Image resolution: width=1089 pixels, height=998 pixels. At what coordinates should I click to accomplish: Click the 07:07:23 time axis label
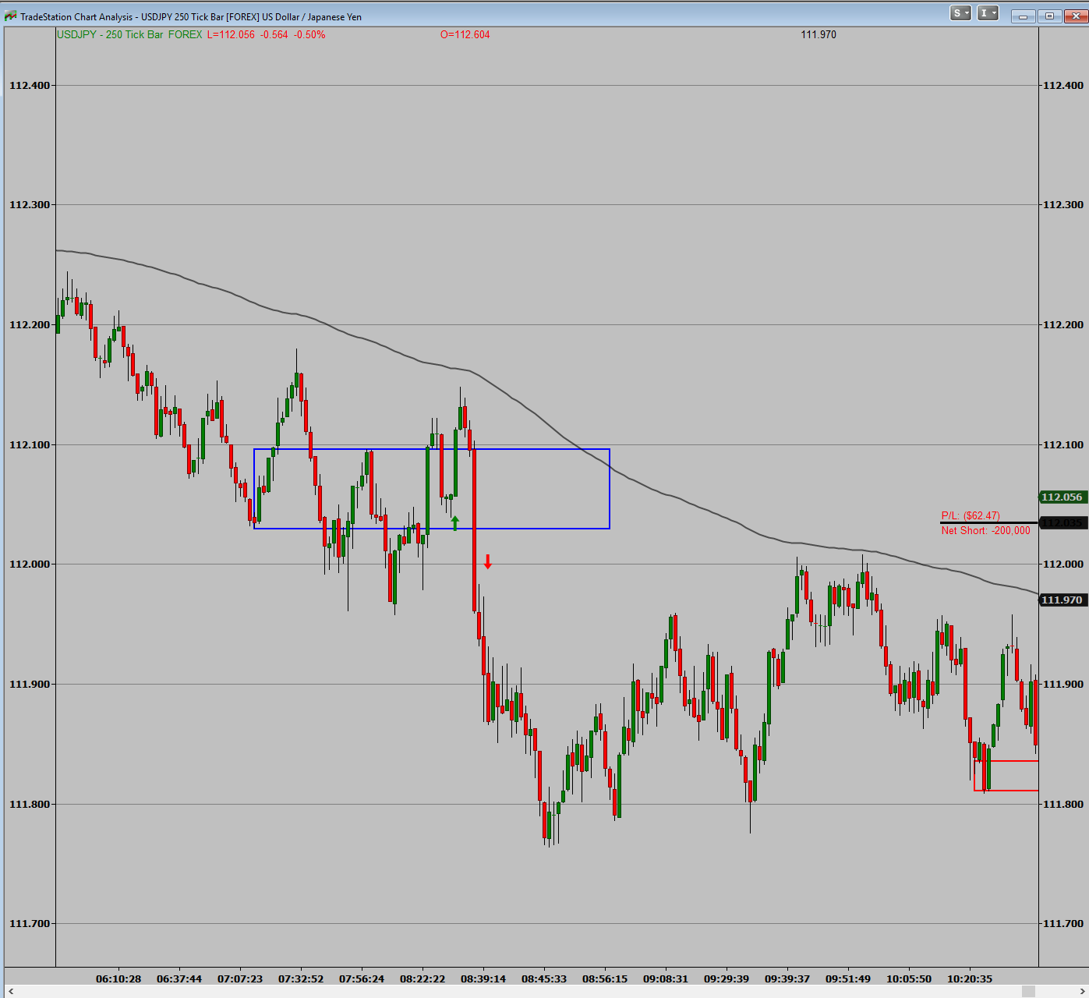pos(240,979)
